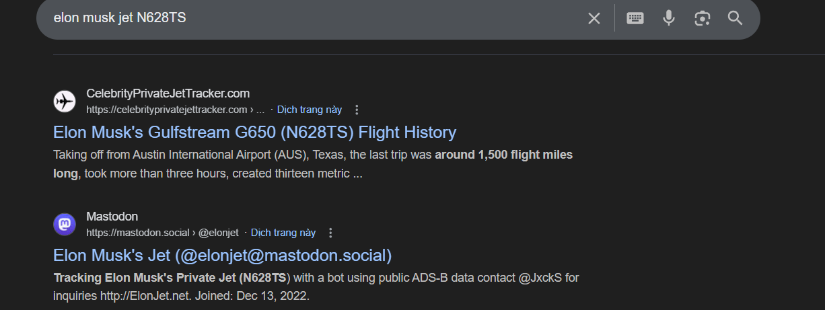Start voice search with the microphone icon
Screen dimensions: 825x310
[x=668, y=18]
